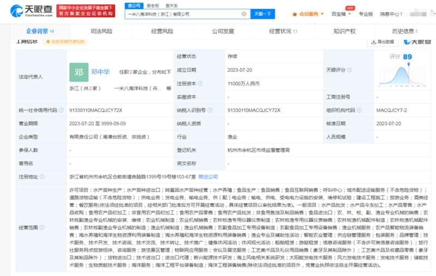The image size is (436, 276).
Task: Select the 查关系 search tab
Action: (x=172, y=5)
